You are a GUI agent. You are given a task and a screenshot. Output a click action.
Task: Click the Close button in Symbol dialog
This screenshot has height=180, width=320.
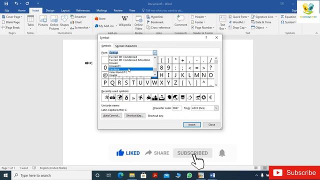(211, 124)
